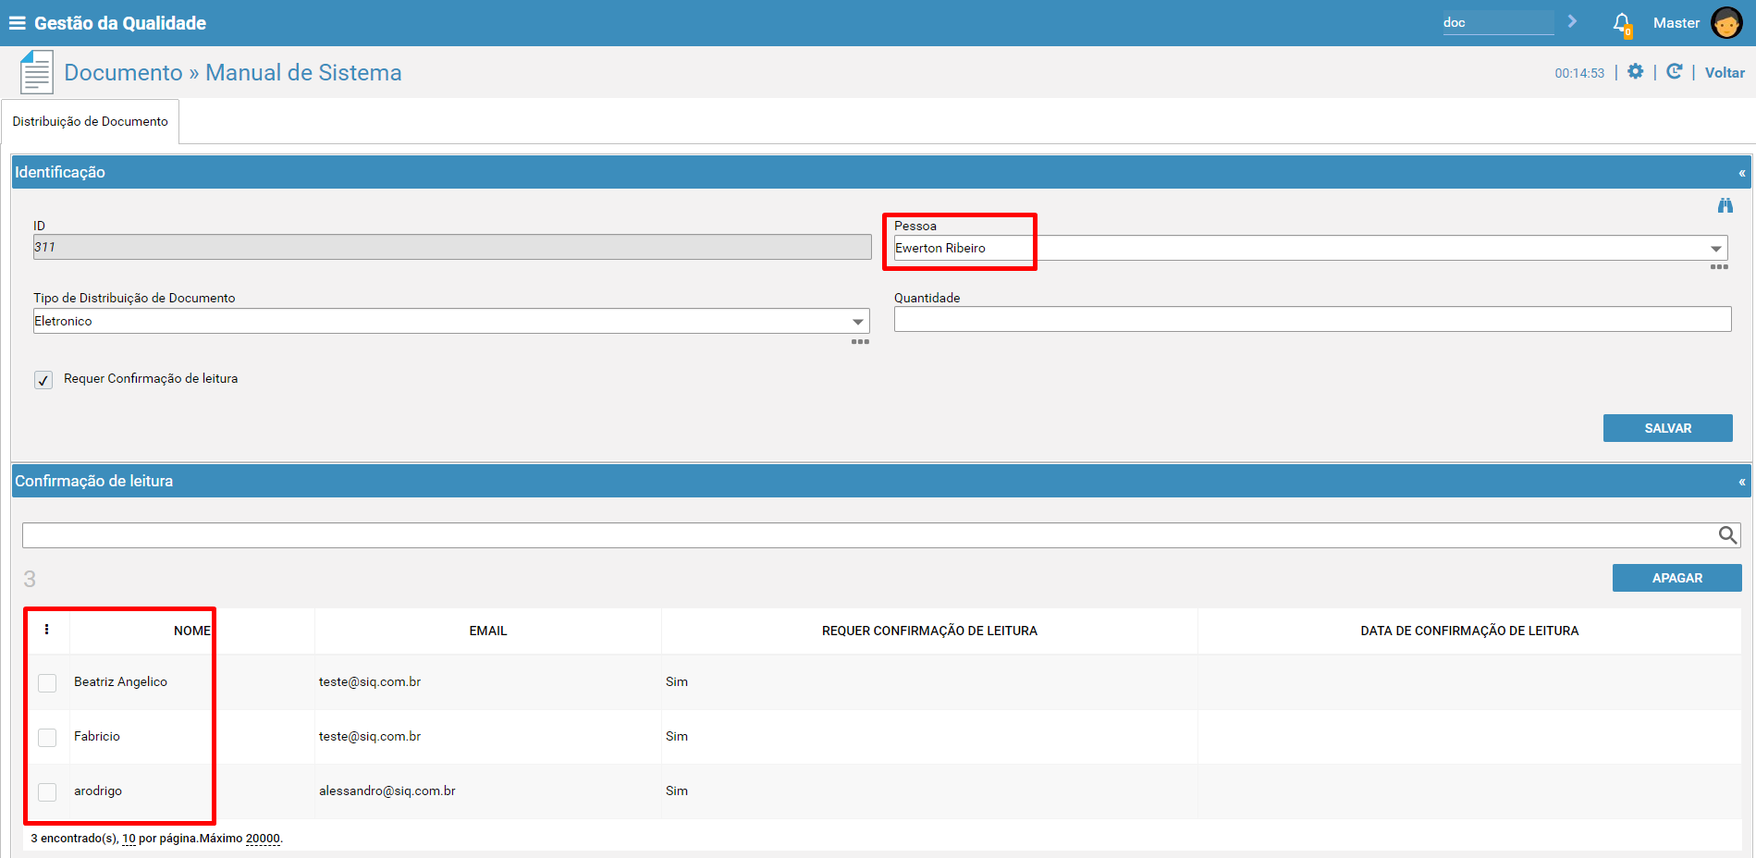The image size is (1756, 858).
Task: Open the Tipo de Distribuição dropdown arrow
Action: tap(857, 322)
